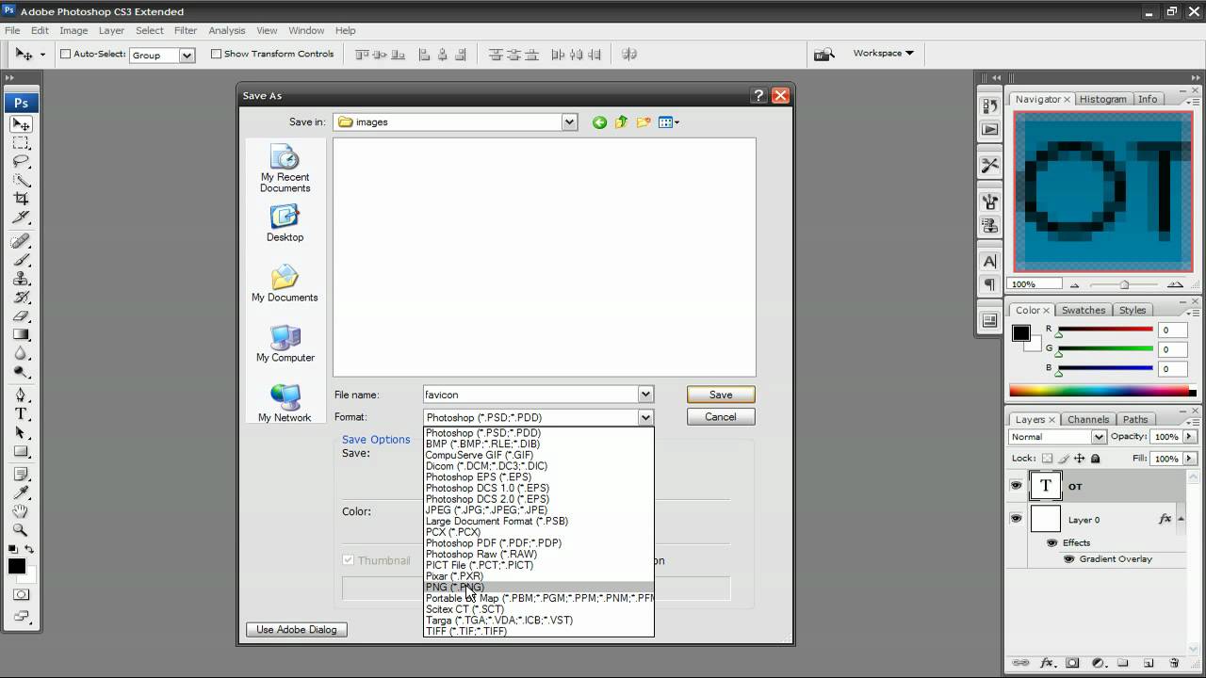
Task: Hide the OT text layer
Action: (x=1016, y=486)
